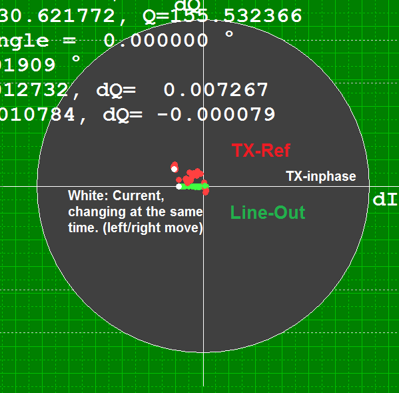Click the '(left/right move)' text
Viewport: 399px width, 393px height.
click(x=153, y=228)
